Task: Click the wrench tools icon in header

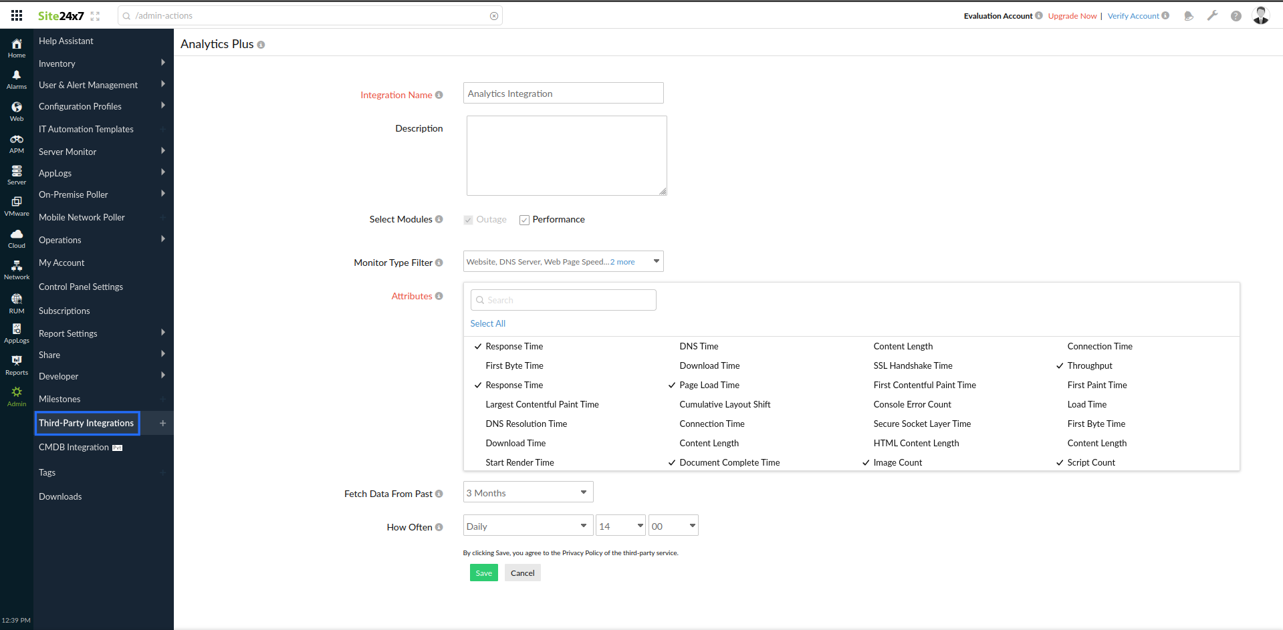Action: (1212, 15)
